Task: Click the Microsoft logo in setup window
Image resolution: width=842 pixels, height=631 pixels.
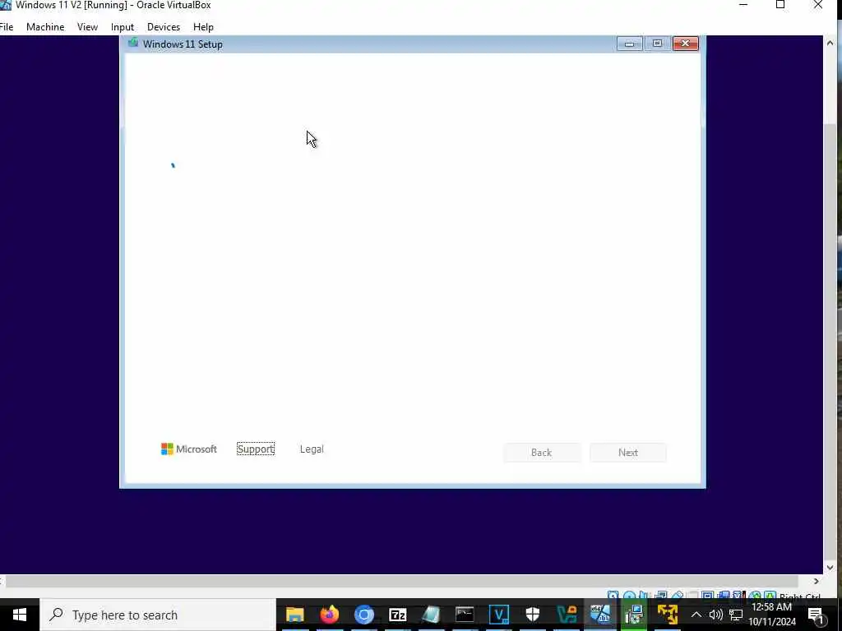Action: 189,449
